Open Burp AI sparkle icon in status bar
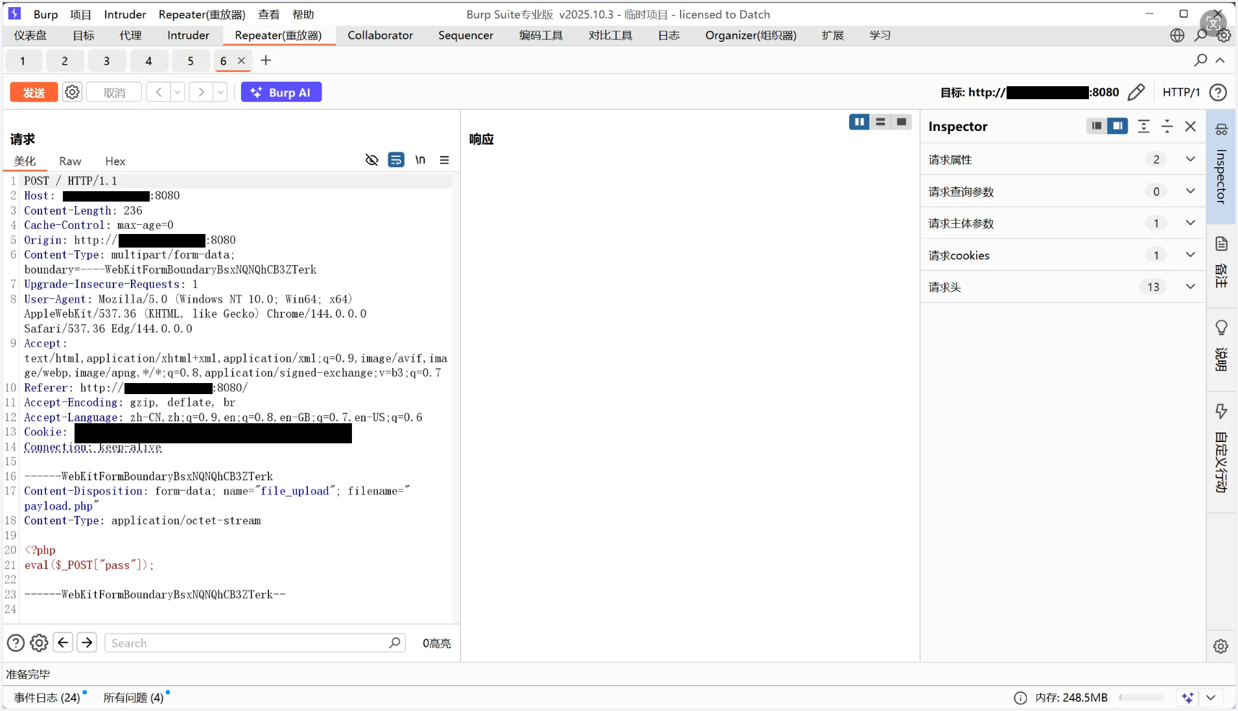Screen dimensions: 1238x711 (1187, 698)
